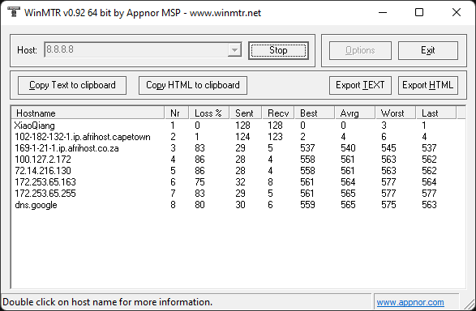Click the Last value 577 for hop 7

(x=429, y=194)
